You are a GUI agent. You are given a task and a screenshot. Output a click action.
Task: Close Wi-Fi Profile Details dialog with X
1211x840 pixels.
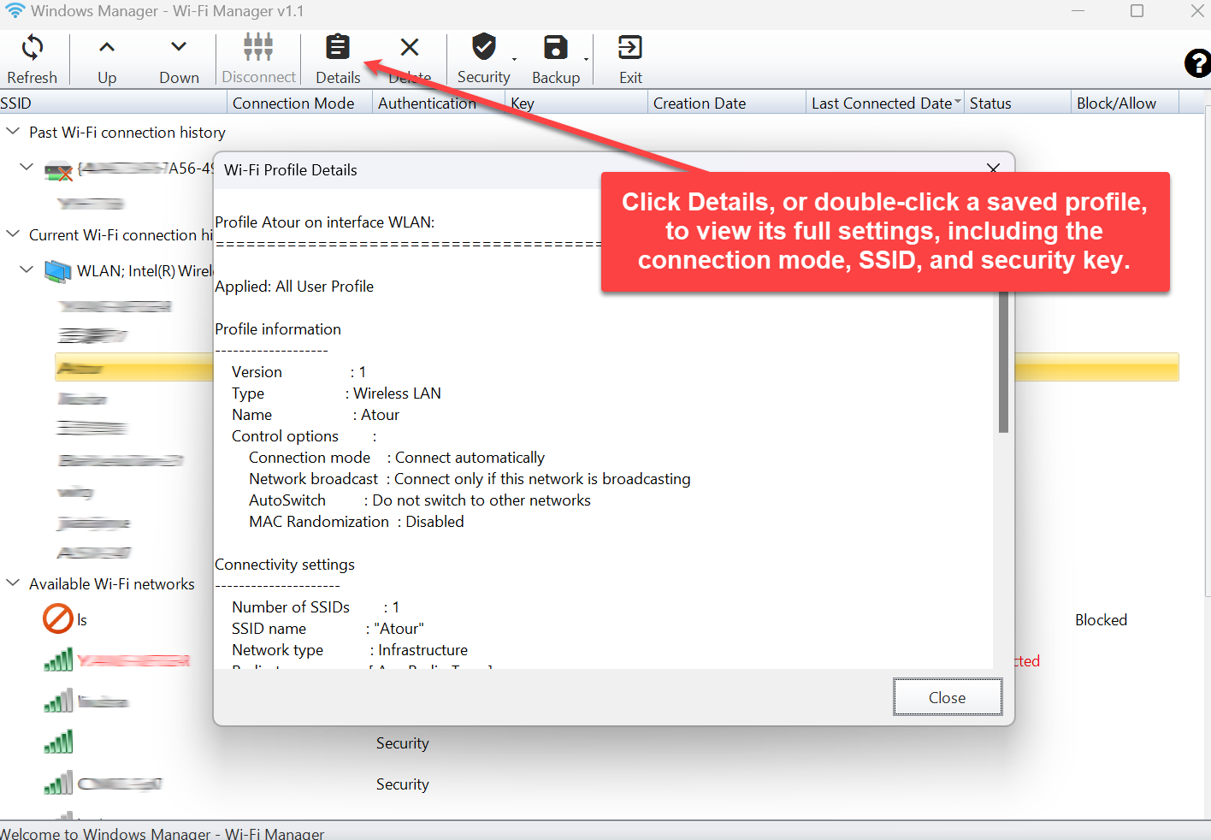tap(993, 169)
